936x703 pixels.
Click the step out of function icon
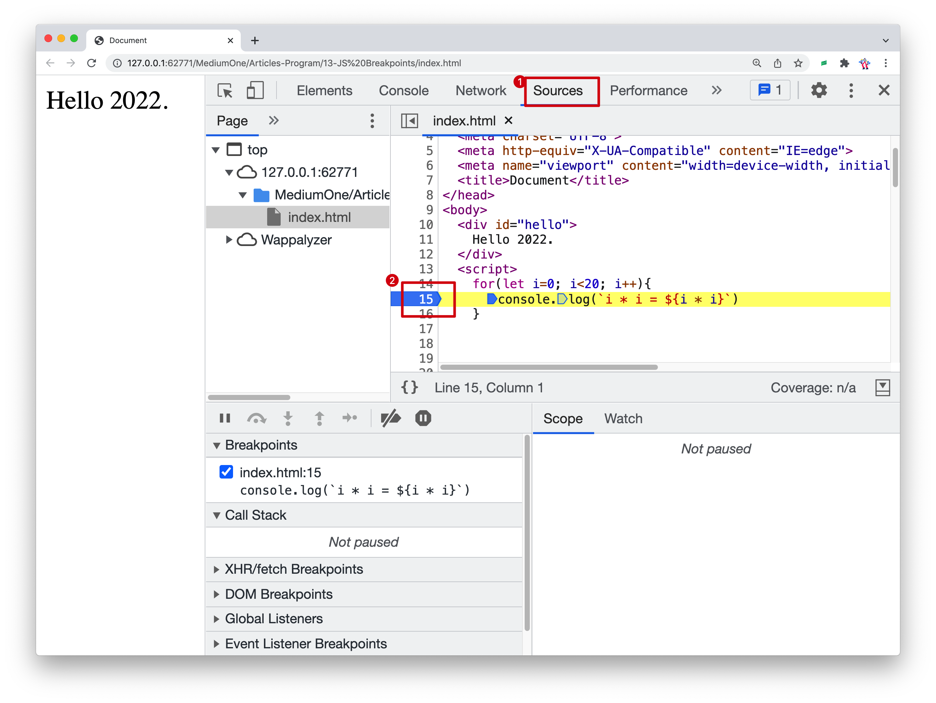tap(320, 418)
